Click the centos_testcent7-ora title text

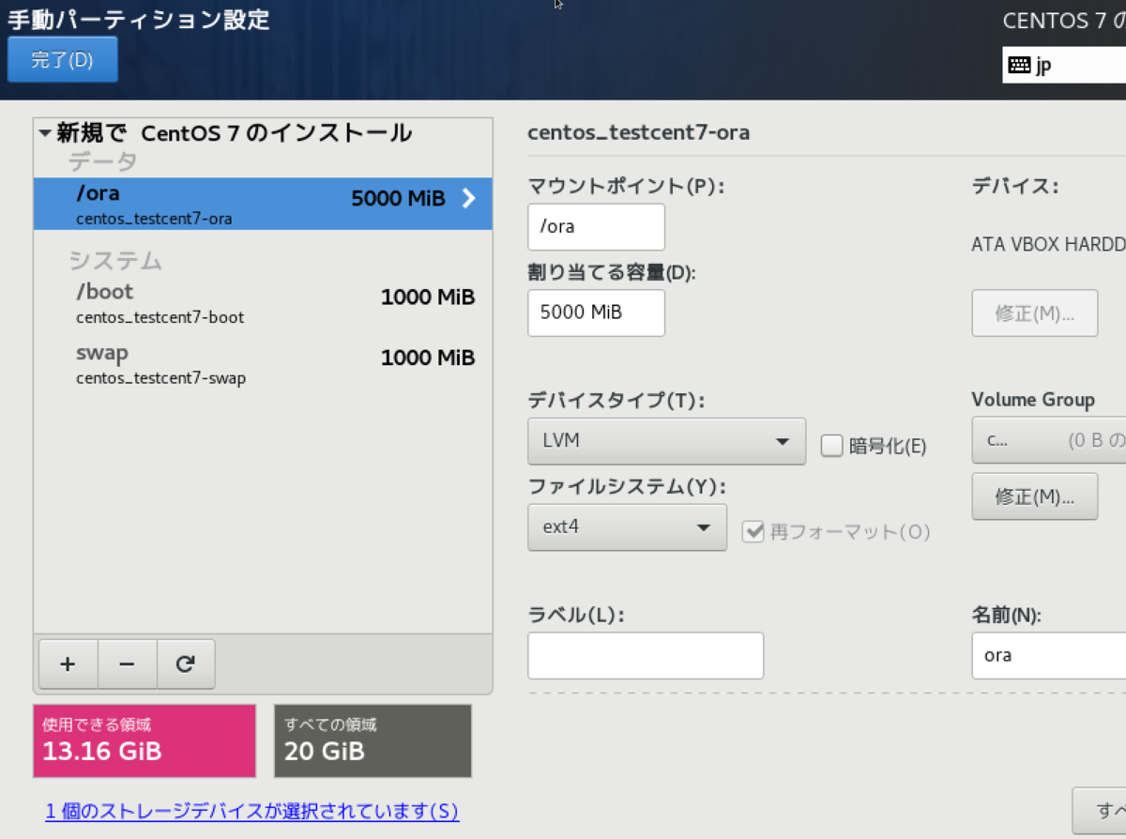point(638,132)
